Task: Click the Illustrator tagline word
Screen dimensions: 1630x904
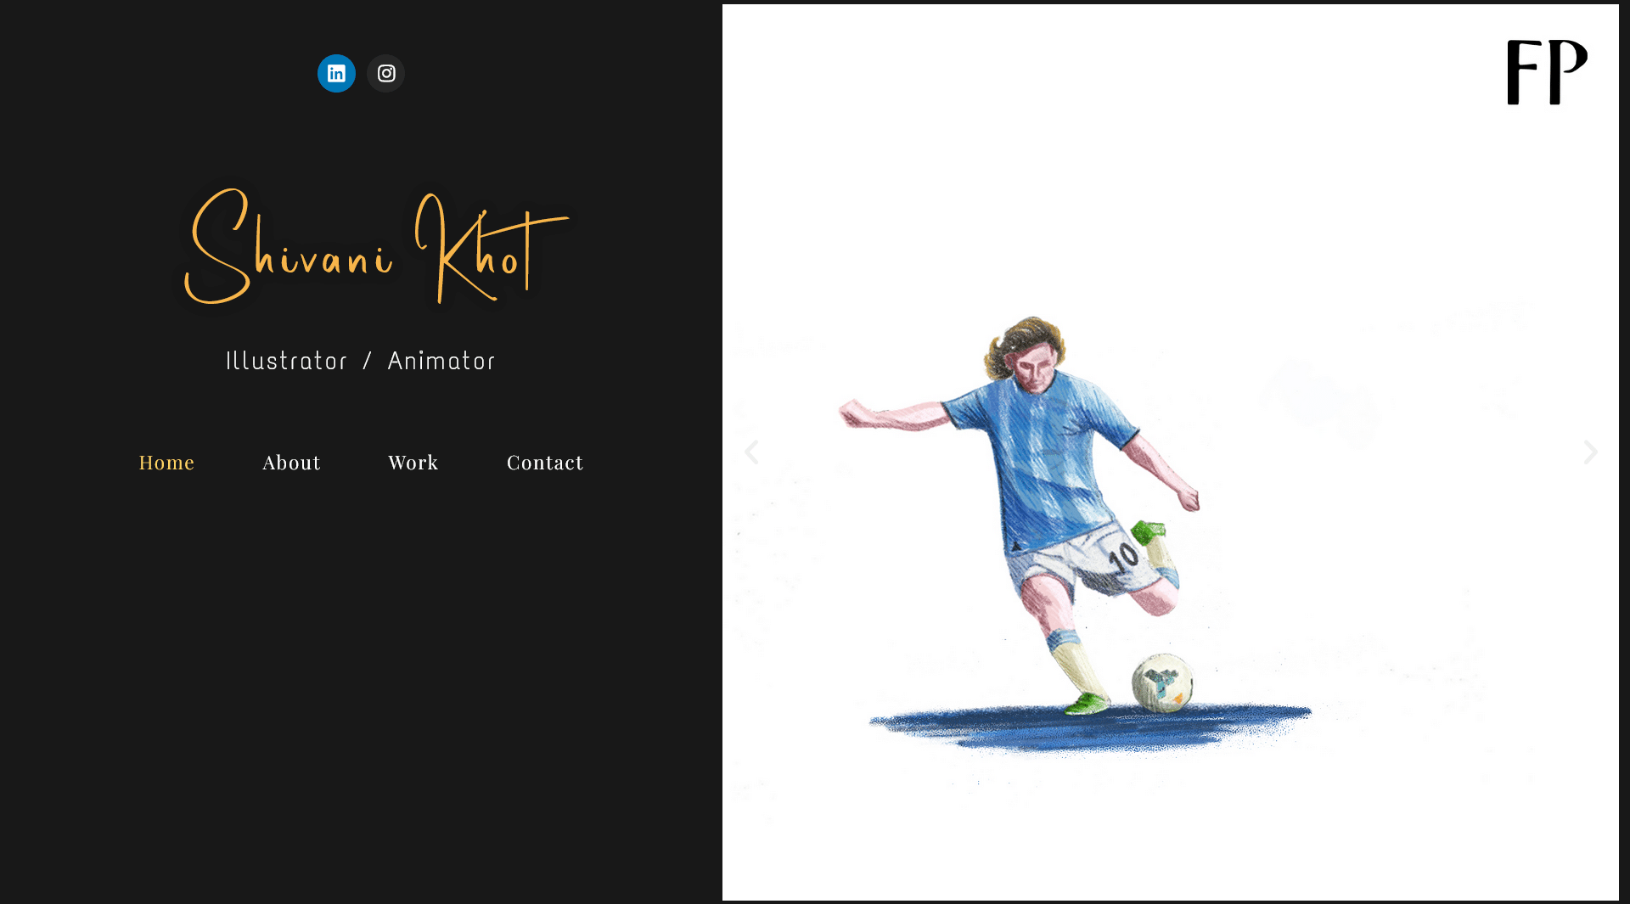Action: coord(287,362)
